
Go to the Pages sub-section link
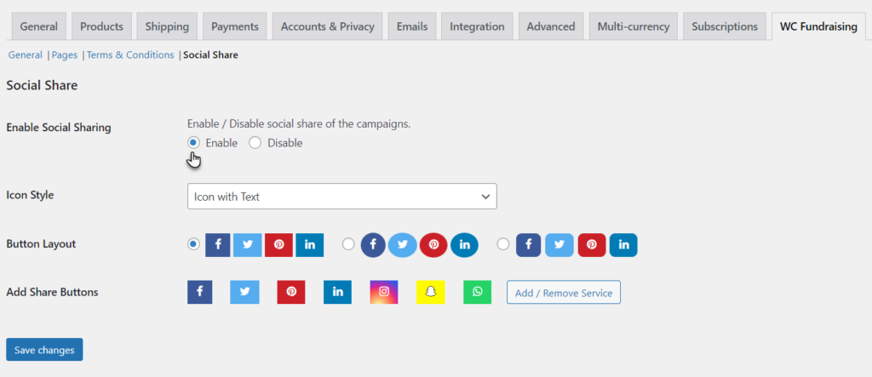click(x=65, y=55)
